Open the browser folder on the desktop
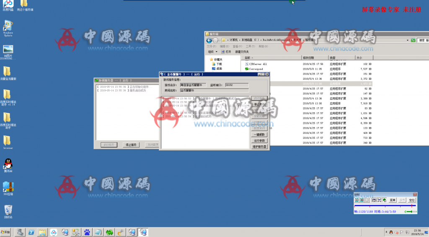 pyautogui.click(x=8, y=143)
